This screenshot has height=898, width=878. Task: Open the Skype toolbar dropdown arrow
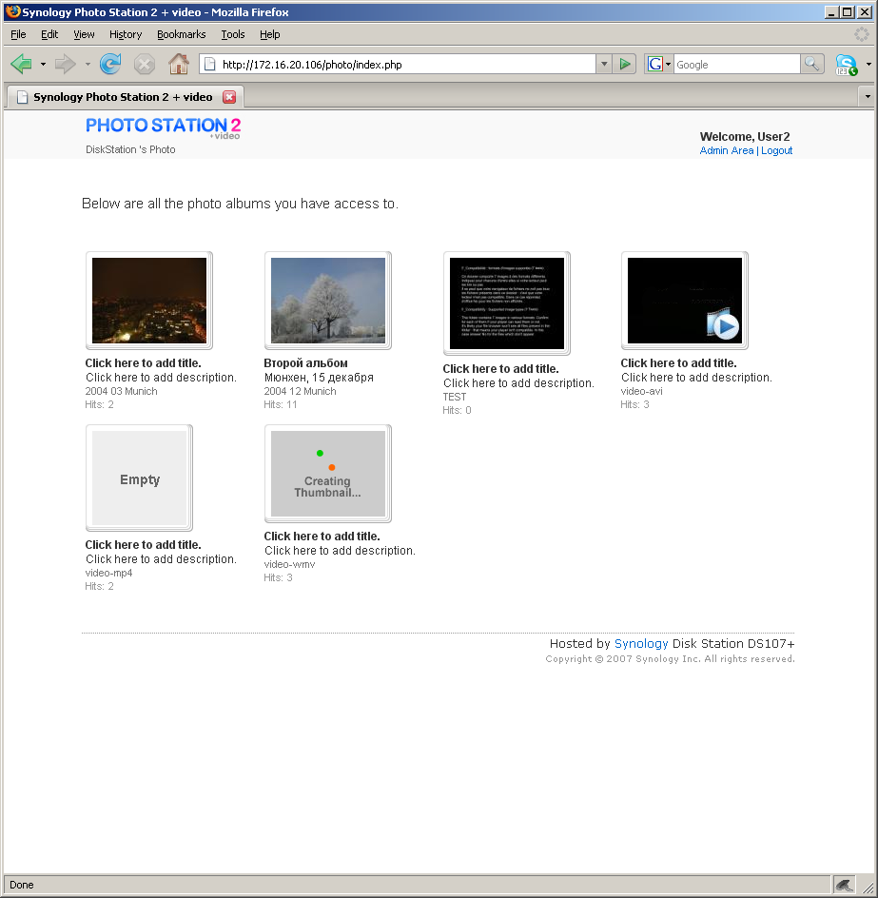pos(868,64)
